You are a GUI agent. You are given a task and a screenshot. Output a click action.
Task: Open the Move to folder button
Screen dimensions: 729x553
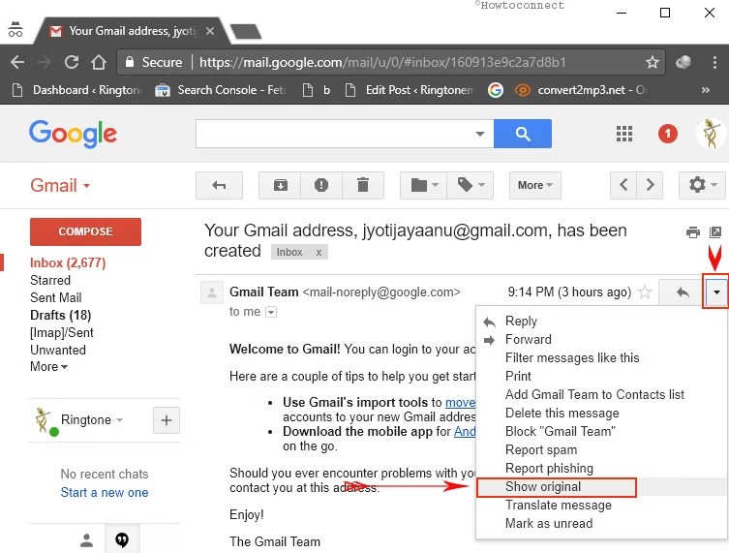423,186
